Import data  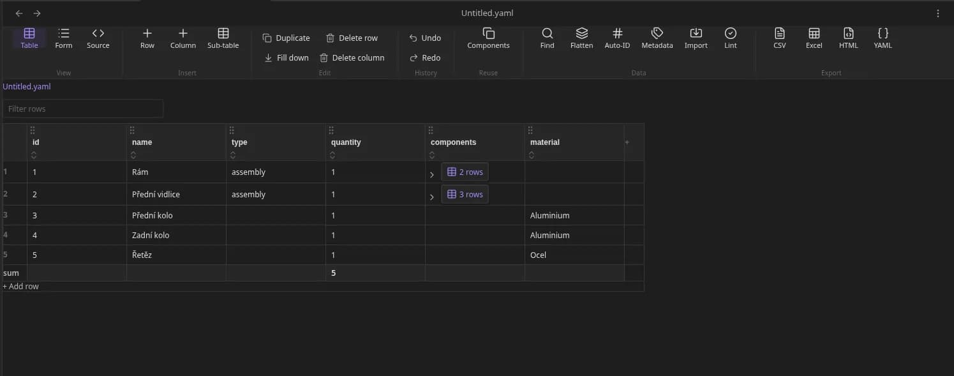point(696,38)
